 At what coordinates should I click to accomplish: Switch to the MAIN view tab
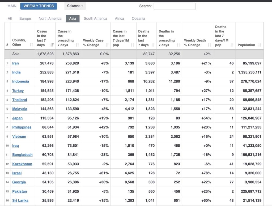tap(12, 6)
